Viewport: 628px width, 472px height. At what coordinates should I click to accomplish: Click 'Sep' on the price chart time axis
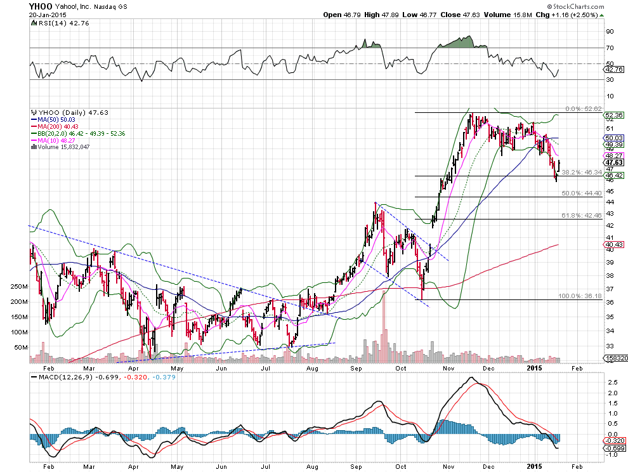tap(356, 368)
